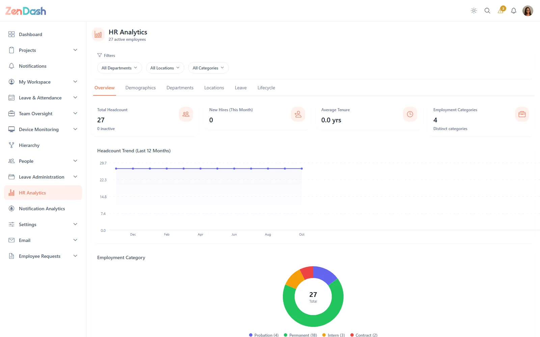Select the Overview tab
Viewport: 540px width, 337px height.
point(105,88)
